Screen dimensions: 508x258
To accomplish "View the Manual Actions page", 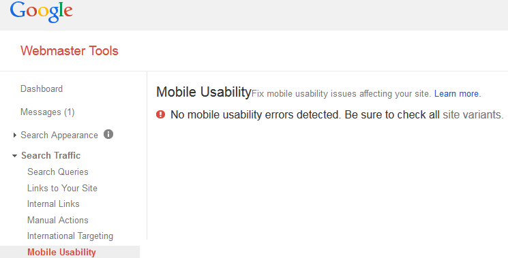I will click(58, 220).
